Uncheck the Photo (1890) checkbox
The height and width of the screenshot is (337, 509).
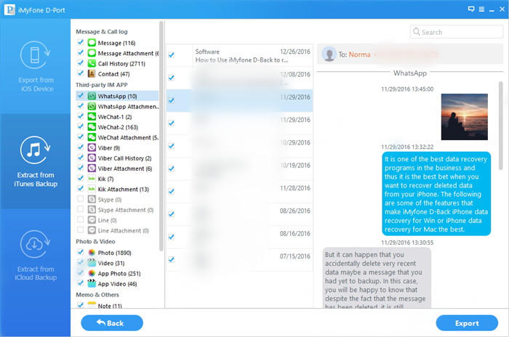coord(81,252)
